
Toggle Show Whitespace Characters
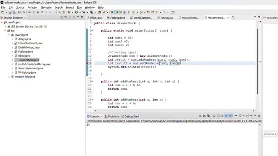129,12
